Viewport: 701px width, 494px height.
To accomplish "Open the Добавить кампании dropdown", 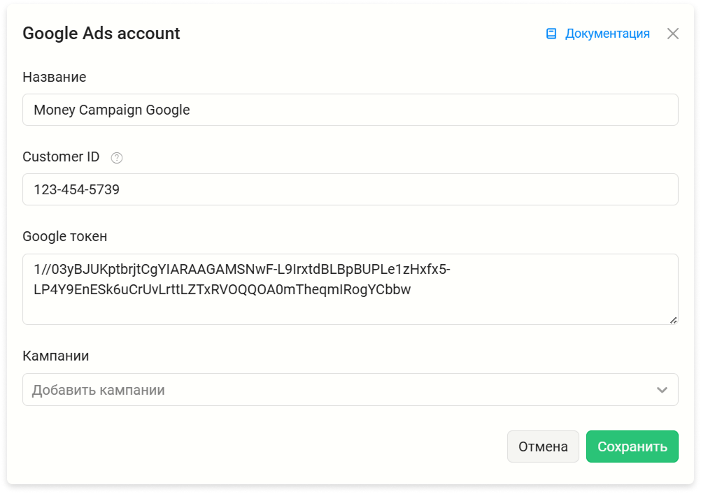I will tap(350, 390).
